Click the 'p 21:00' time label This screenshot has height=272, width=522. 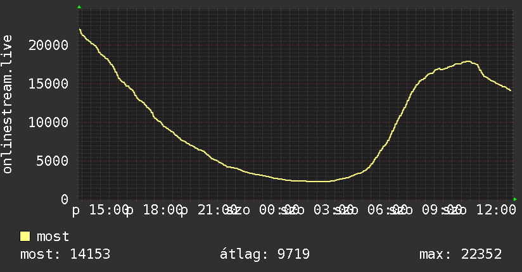208,210
